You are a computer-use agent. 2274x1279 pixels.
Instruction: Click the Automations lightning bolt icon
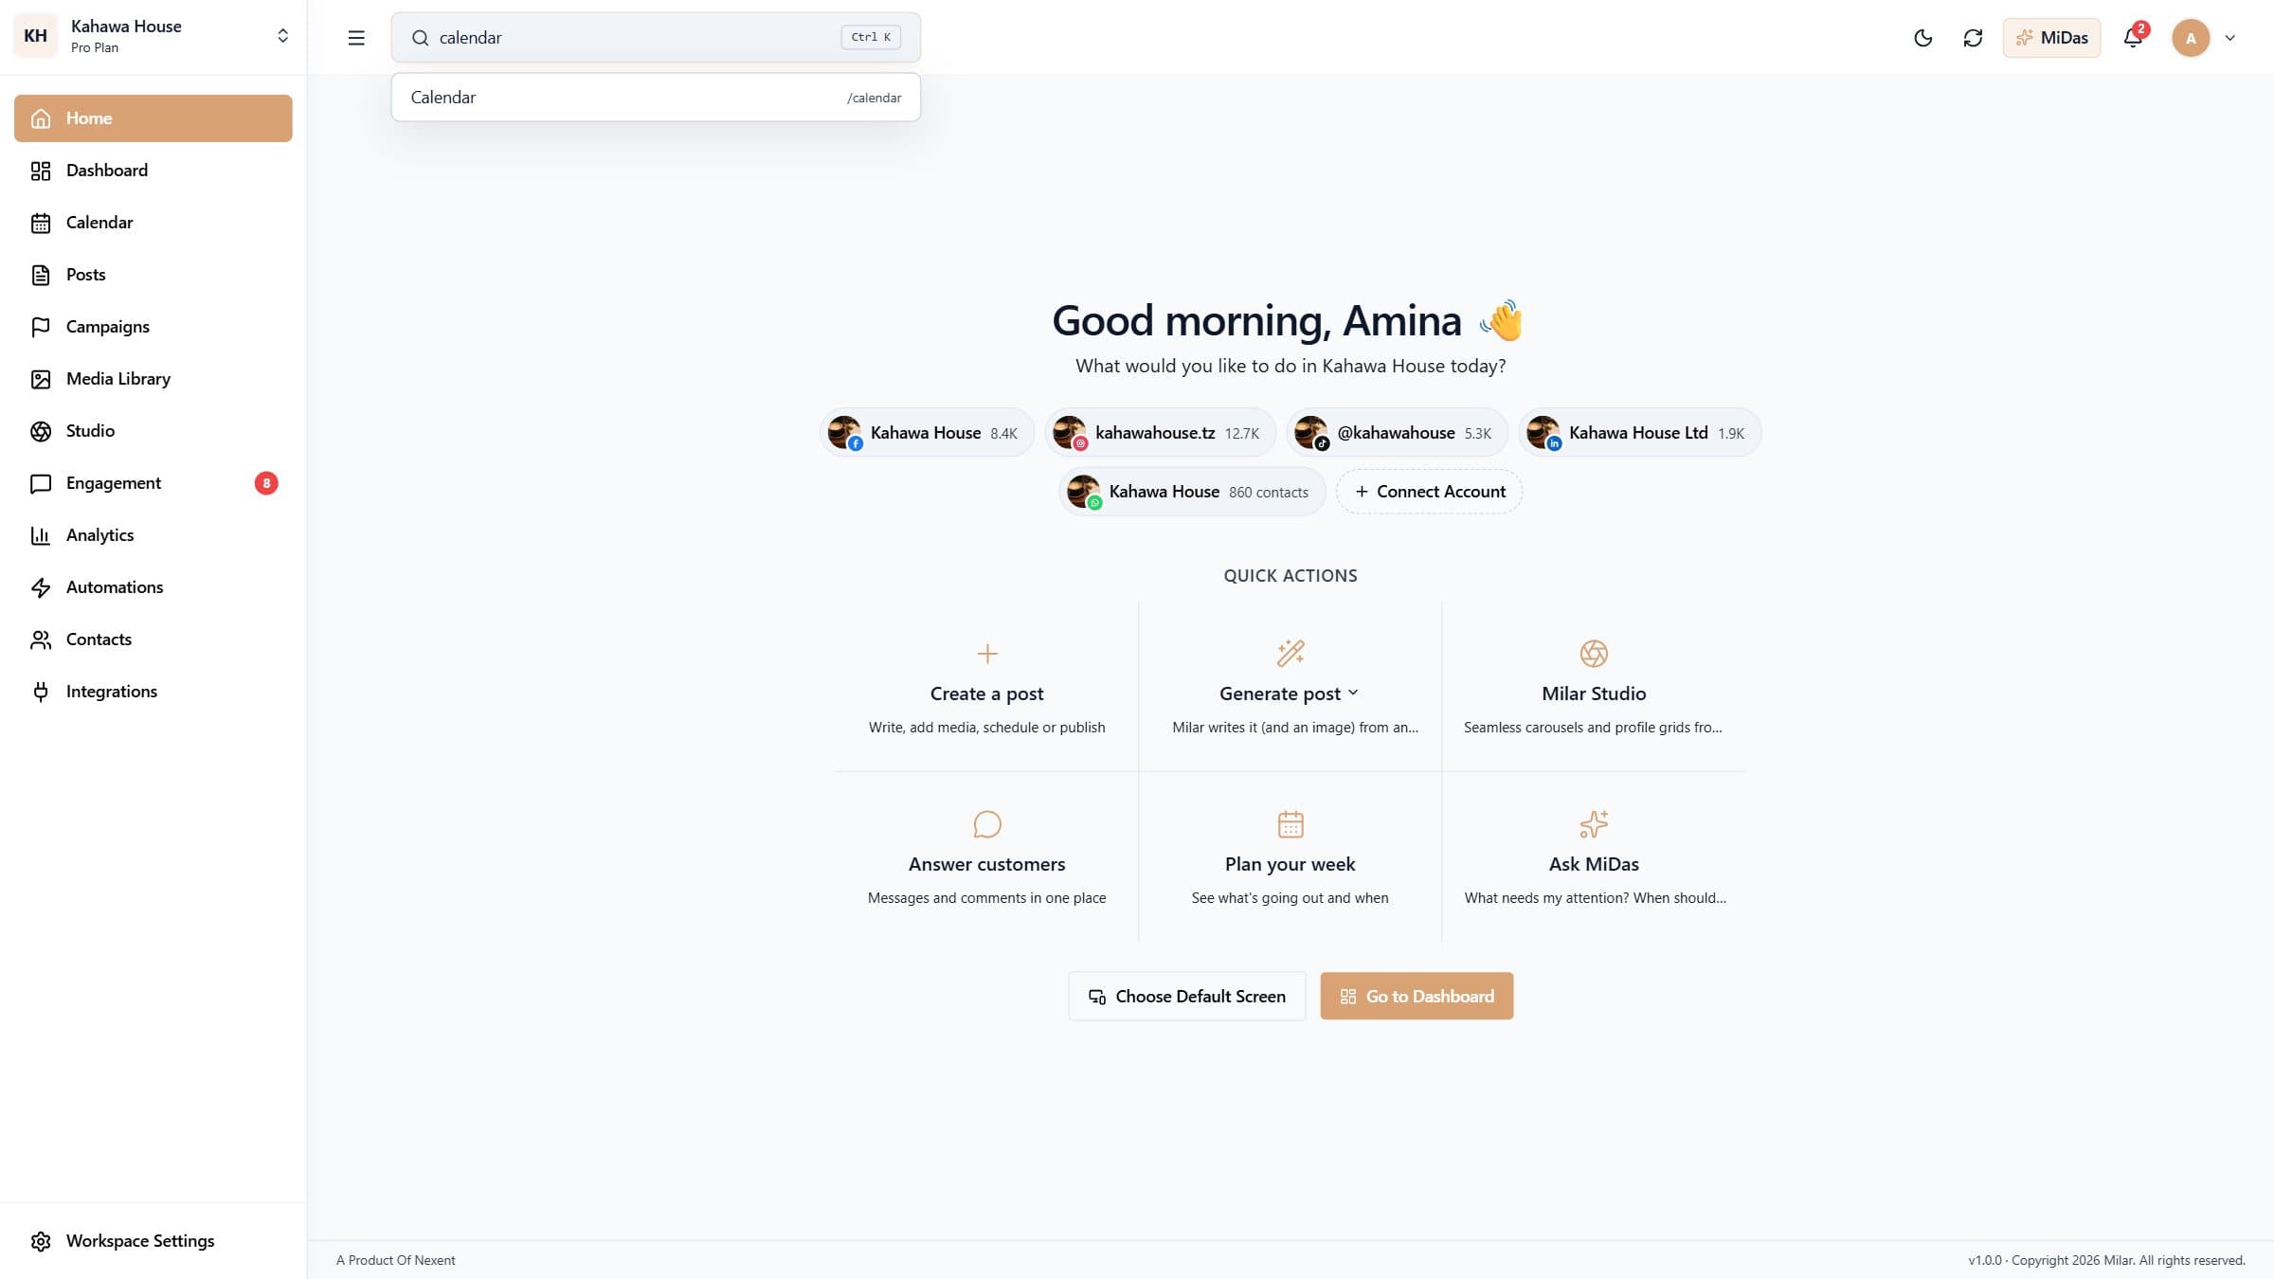(41, 587)
